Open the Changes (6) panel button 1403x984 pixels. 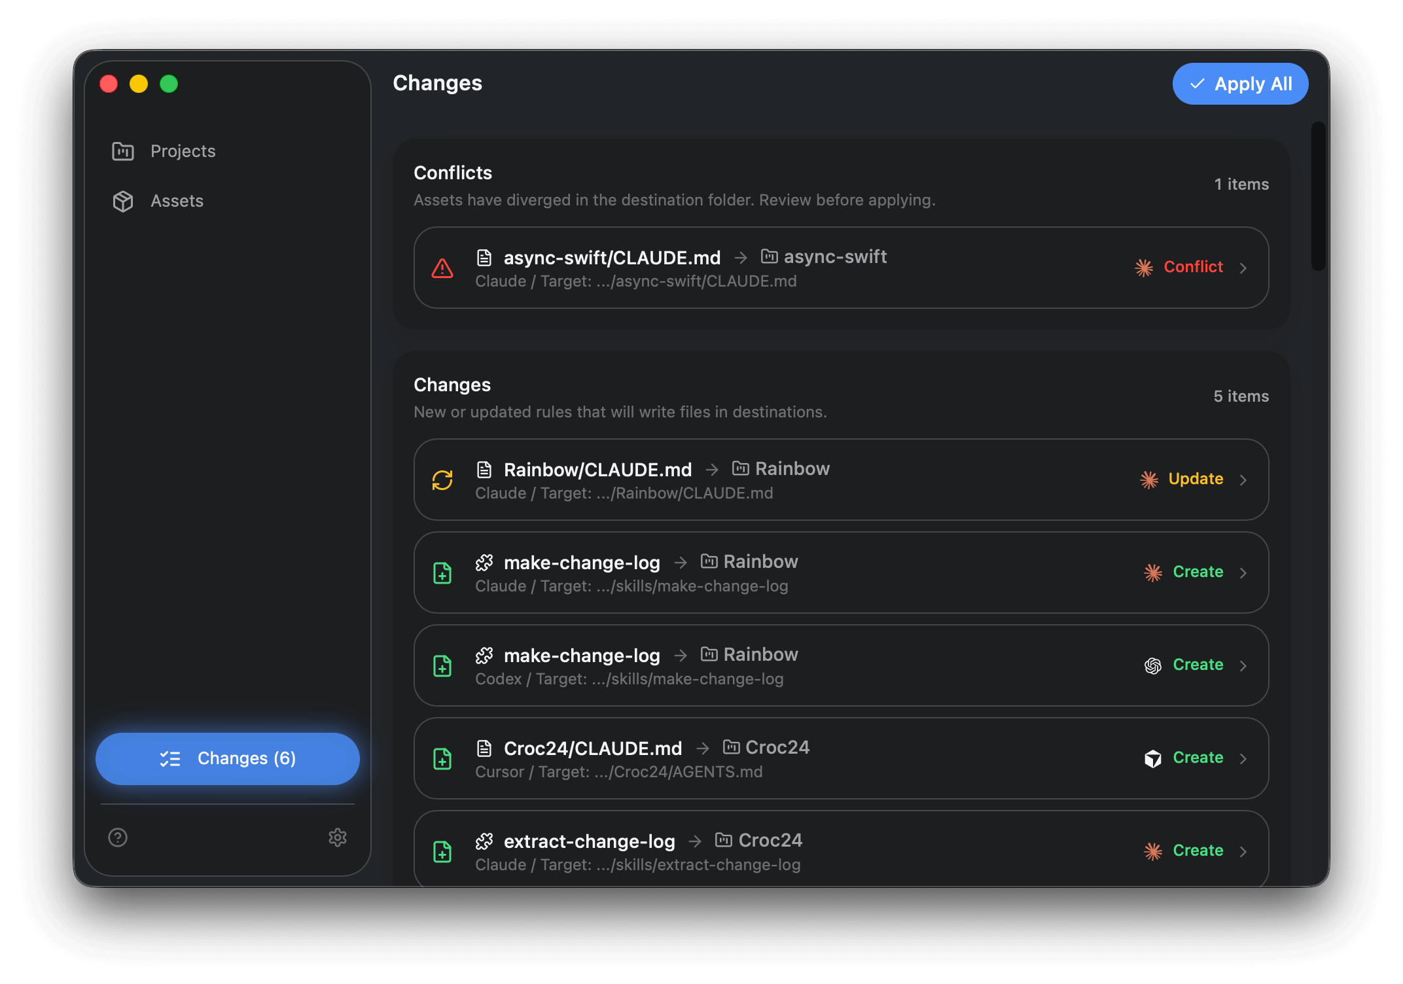point(227,758)
